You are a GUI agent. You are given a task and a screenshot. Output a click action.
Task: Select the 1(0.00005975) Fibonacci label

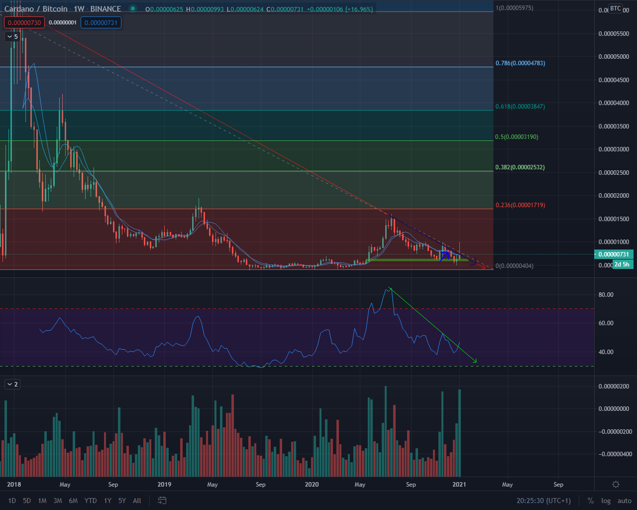coord(514,8)
